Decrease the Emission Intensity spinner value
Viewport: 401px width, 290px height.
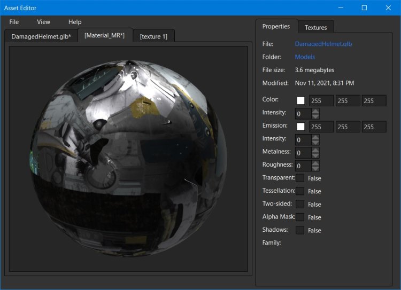point(315,143)
